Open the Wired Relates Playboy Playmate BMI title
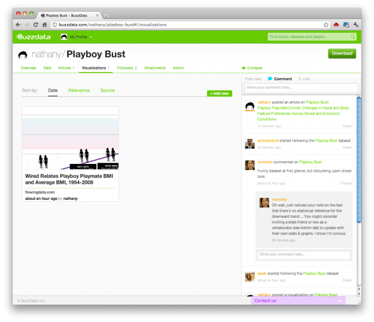374x322 pixels. pos(69,179)
